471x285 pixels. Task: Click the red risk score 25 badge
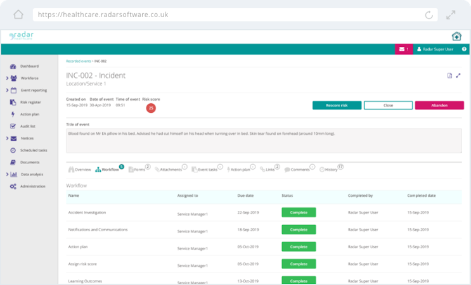point(151,108)
